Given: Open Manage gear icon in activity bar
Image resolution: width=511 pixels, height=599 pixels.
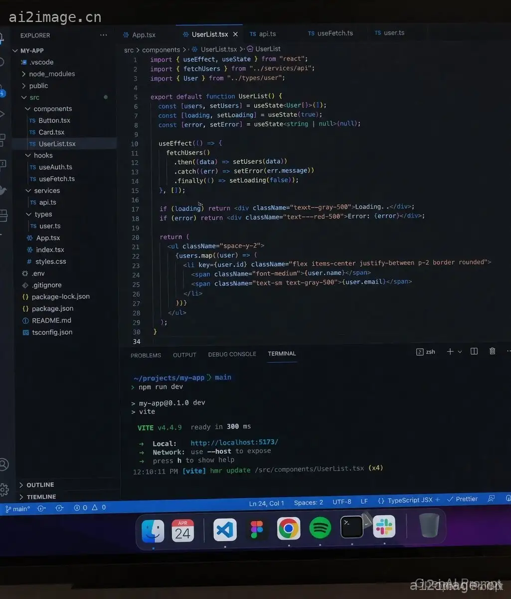Looking at the screenshot, I should click(3, 490).
